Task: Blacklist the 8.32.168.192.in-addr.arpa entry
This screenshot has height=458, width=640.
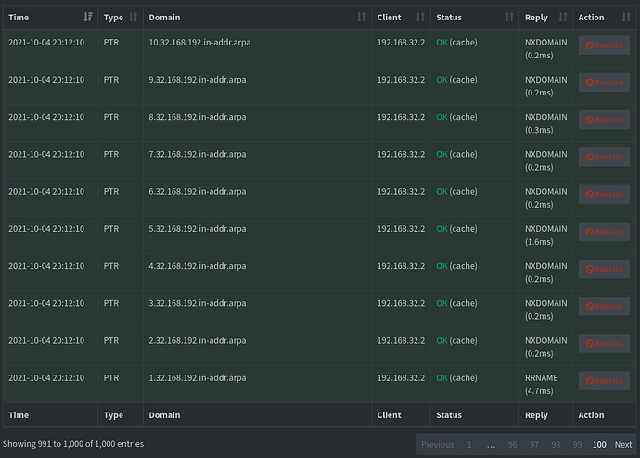Action: (604, 120)
